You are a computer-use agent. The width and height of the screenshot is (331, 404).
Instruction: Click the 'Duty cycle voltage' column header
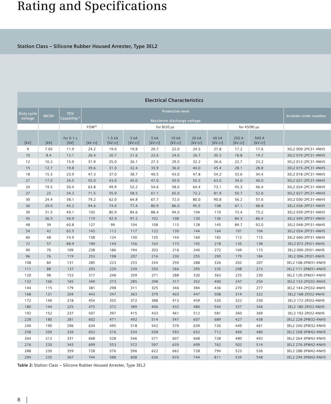28,116
